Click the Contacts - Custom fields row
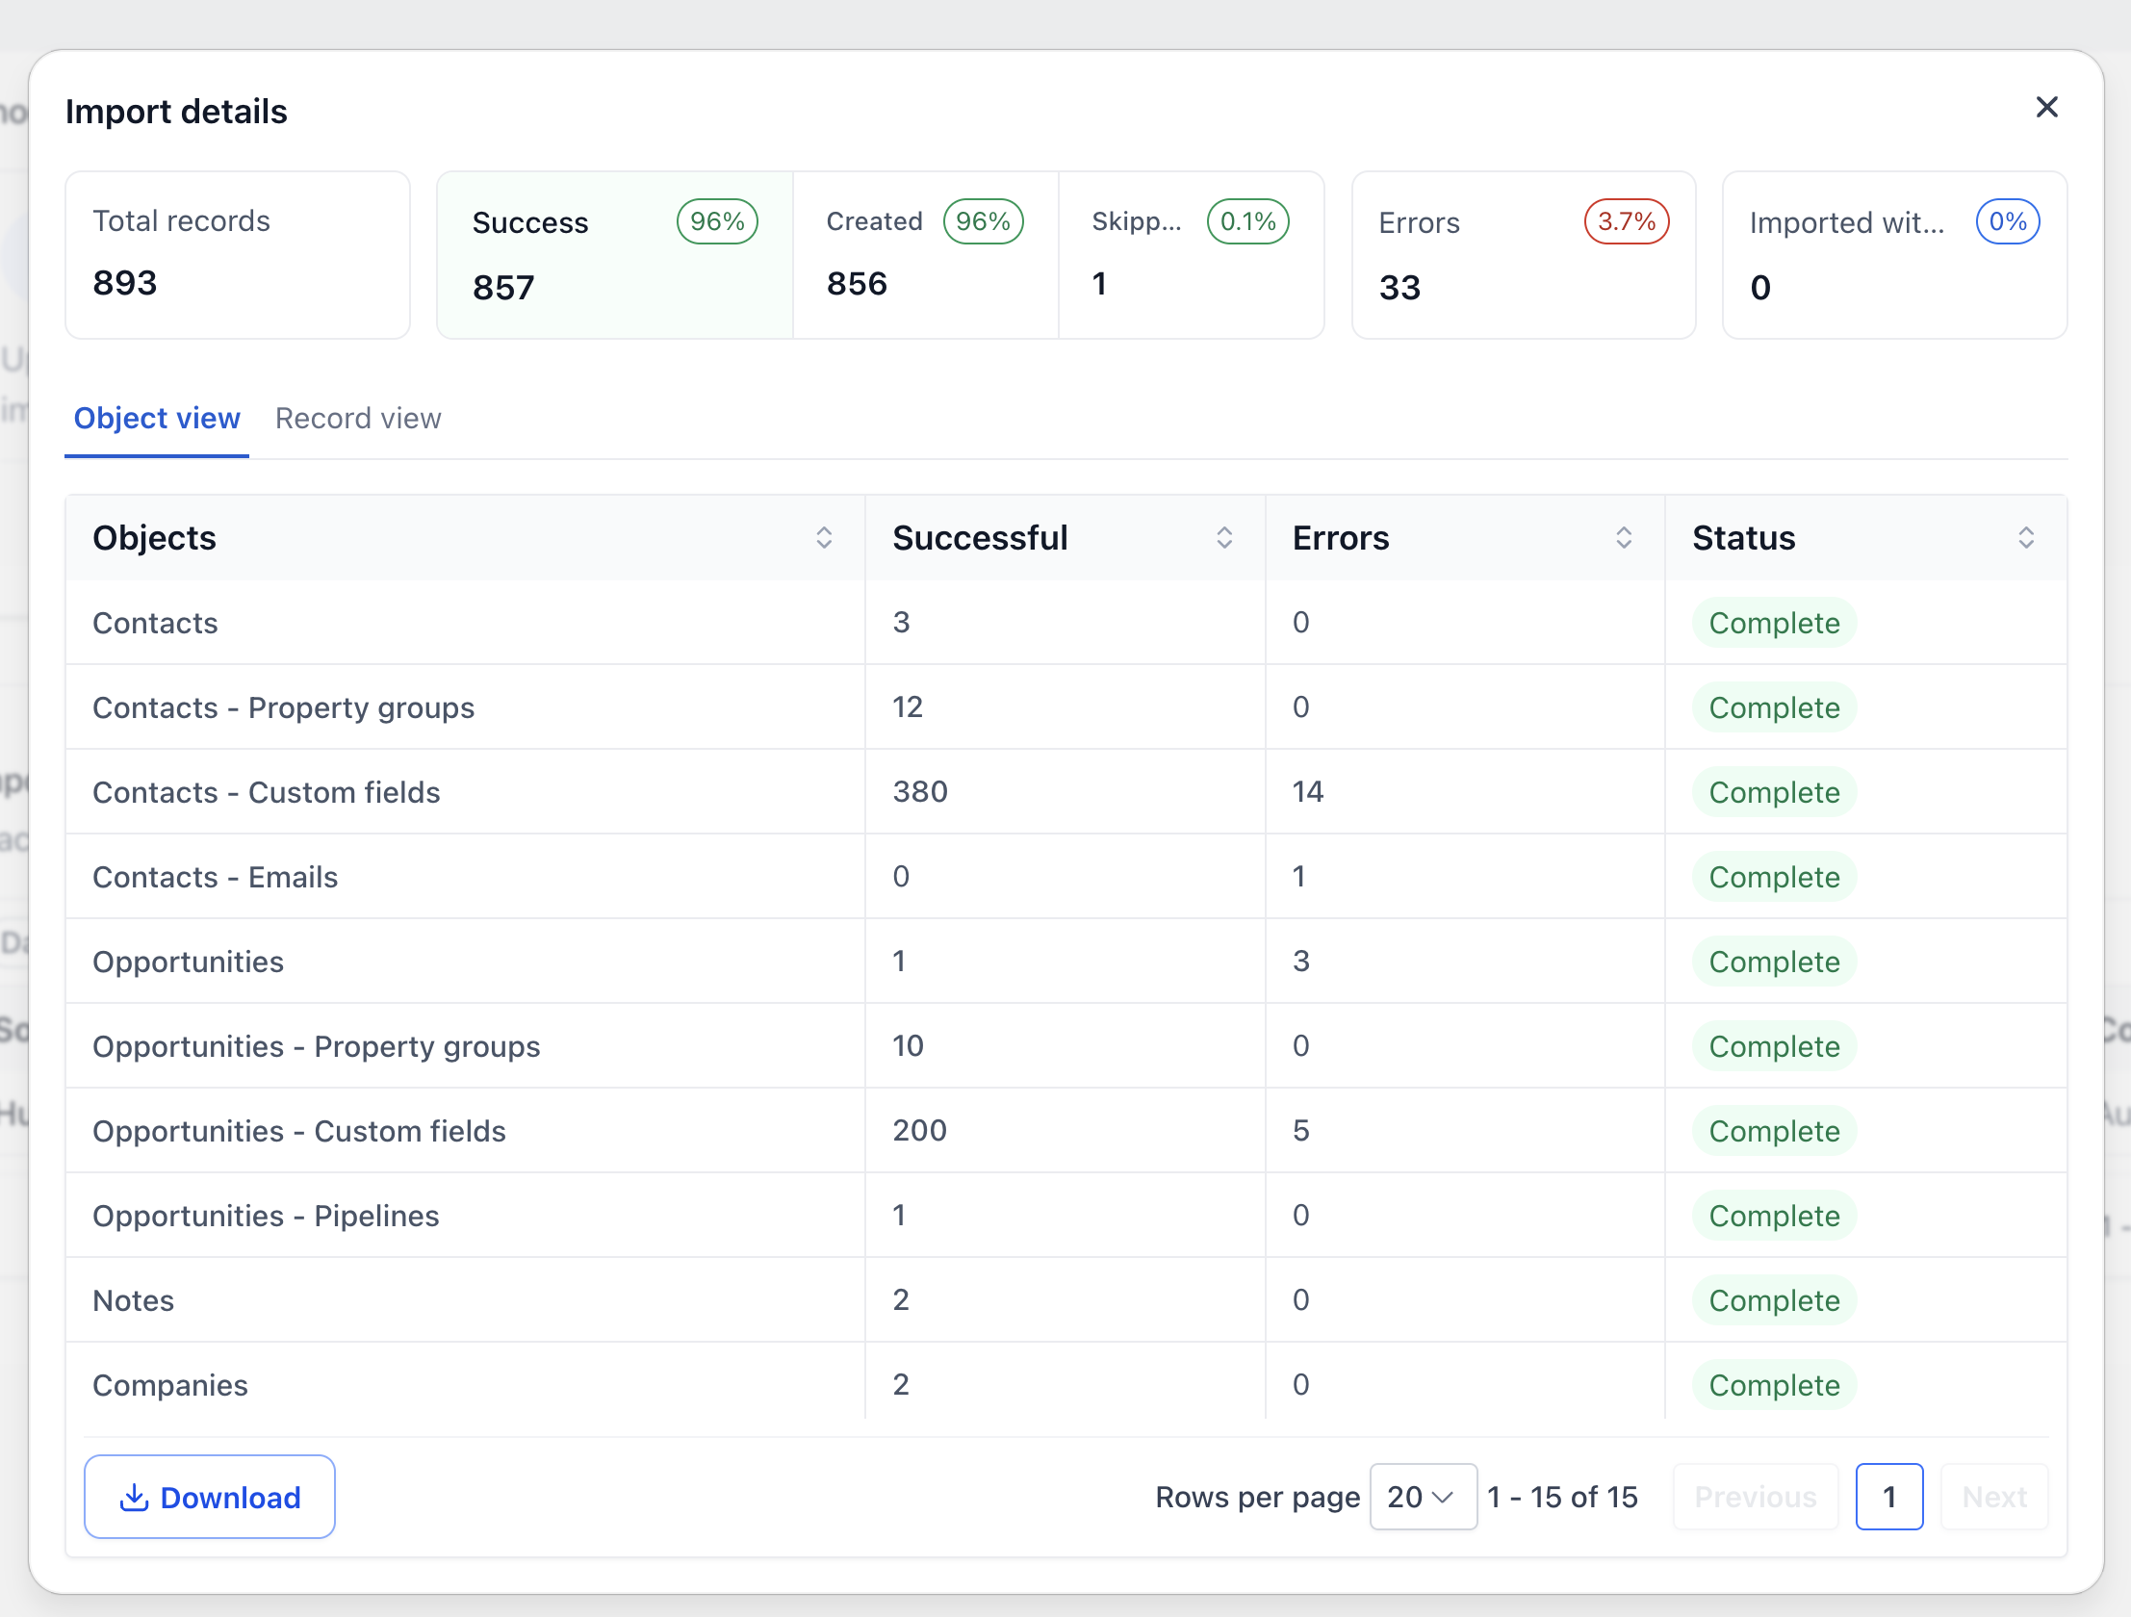This screenshot has height=1617, width=2131. tap(1065, 792)
